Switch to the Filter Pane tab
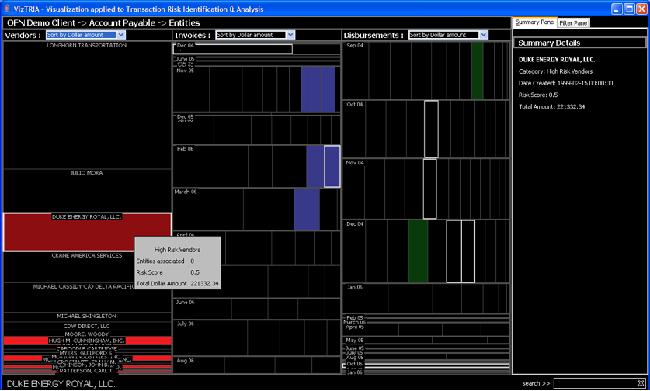Image resolution: width=650 pixels, height=391 pixels. pyautogui.click(x=573, y=23)
